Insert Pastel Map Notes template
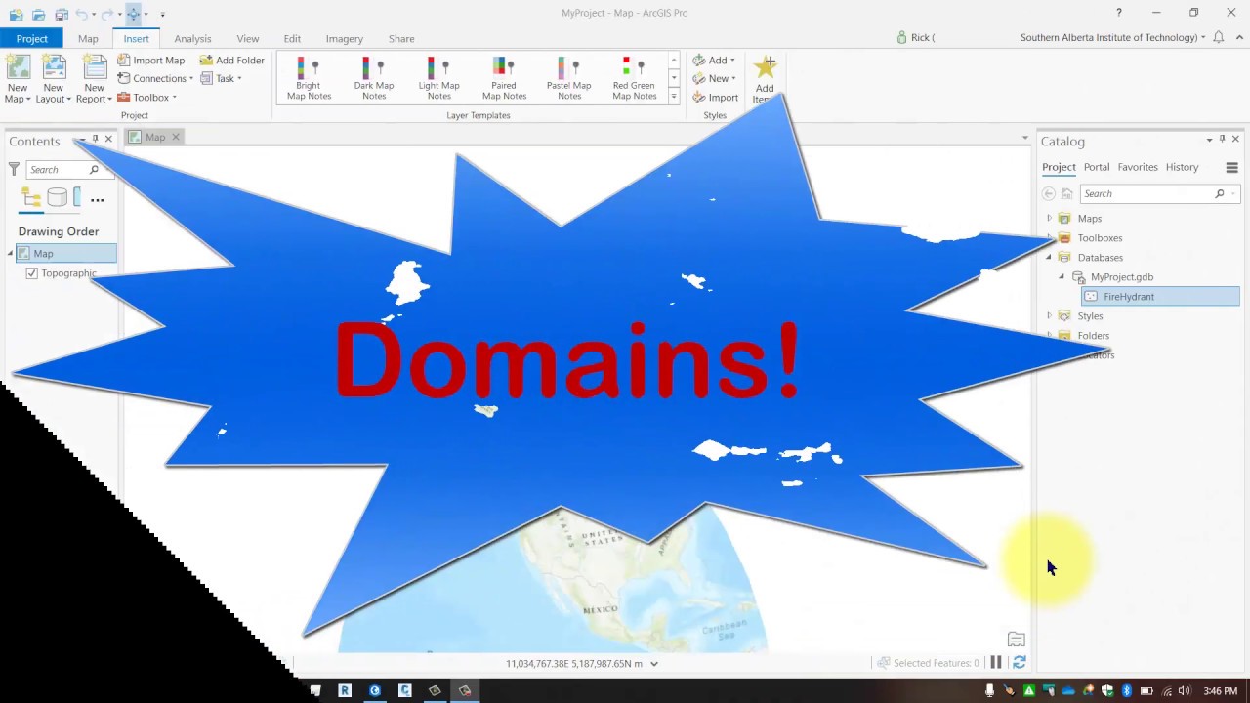This screenshot has height=703, width=1250. tap(568, 78)
